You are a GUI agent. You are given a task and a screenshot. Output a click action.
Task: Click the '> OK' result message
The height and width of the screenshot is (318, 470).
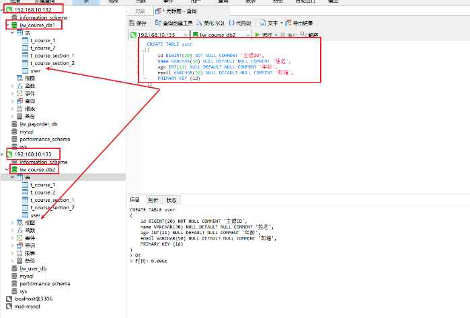pos(135,255)
